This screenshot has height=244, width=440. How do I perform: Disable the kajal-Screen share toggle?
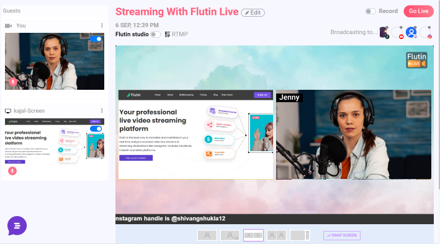click(x=96, y=129)
